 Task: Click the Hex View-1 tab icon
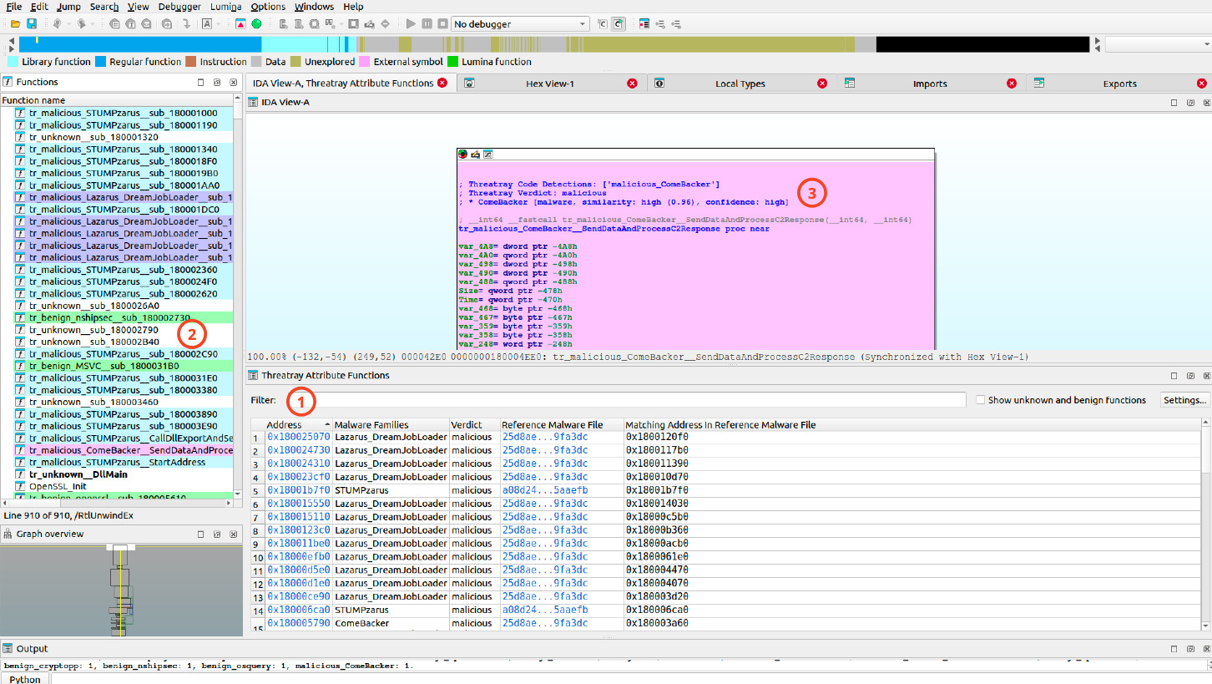469,84
